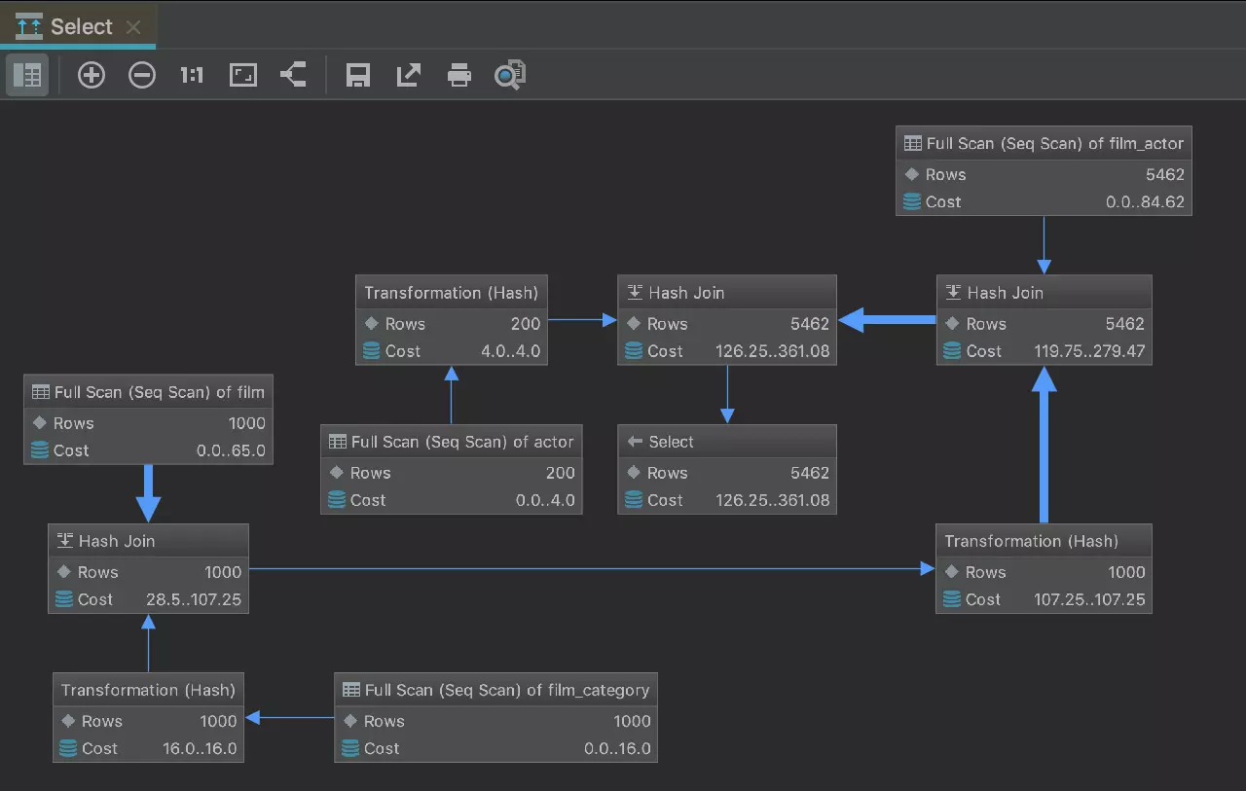Click the final Select result node
The width and height of the screenshot is (1246, 791).
(x=727, y=442)
